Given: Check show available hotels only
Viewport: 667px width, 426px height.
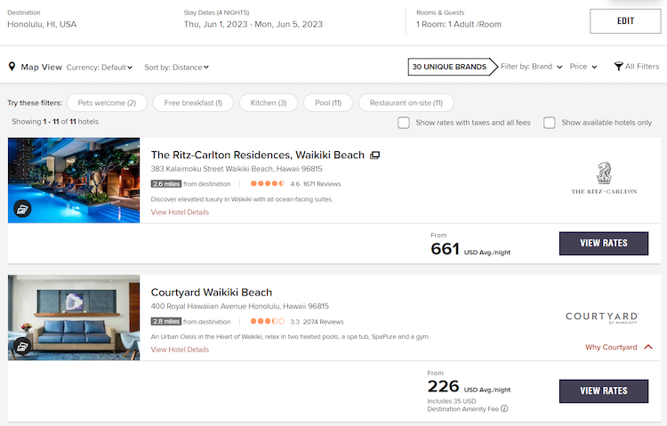Looking at the screenshot, I should pyautogui.click(x=550, y=123).
